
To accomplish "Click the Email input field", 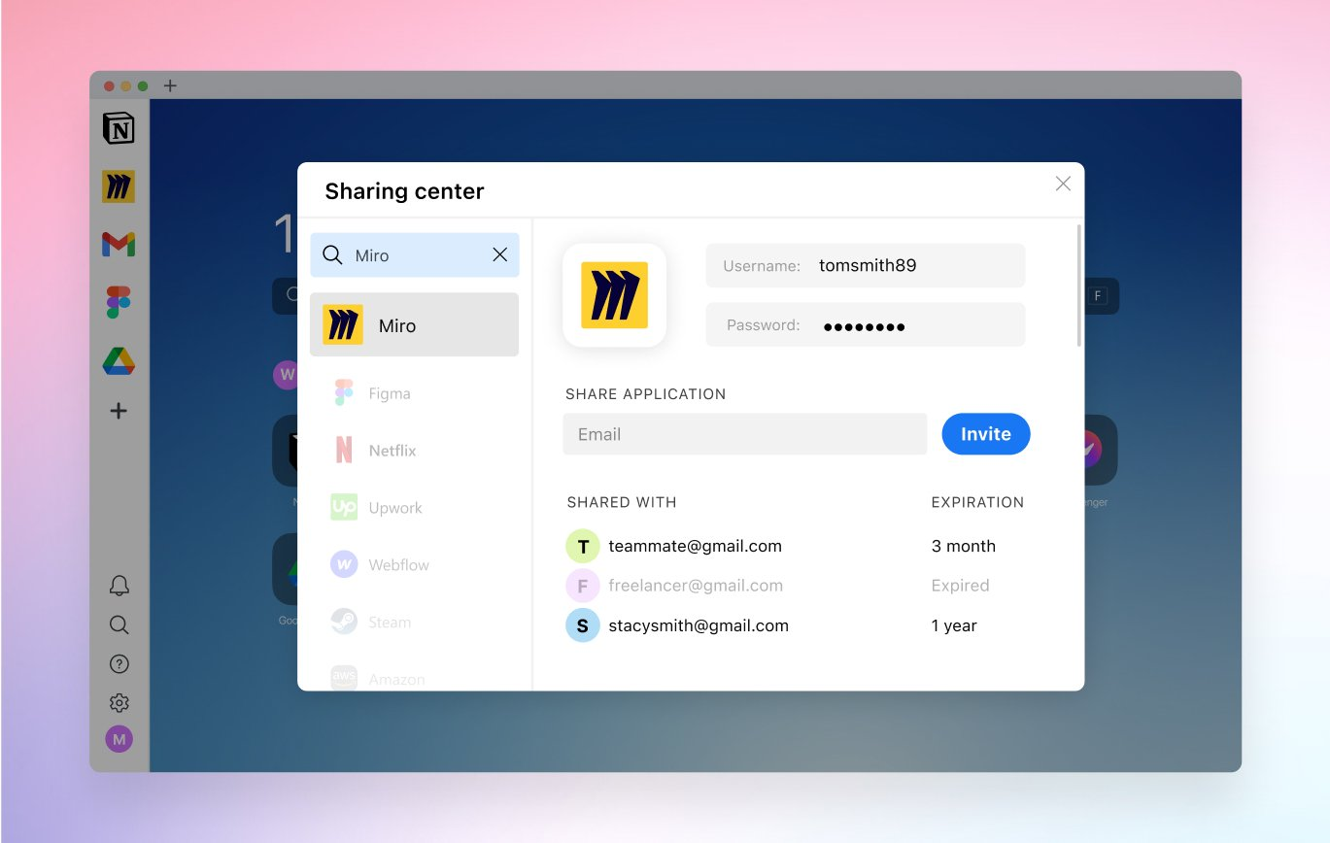I will (x=744, y=434).
